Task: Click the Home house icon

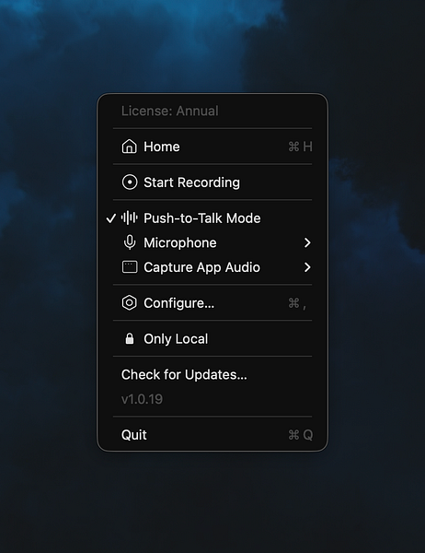Action: [129, 147]
